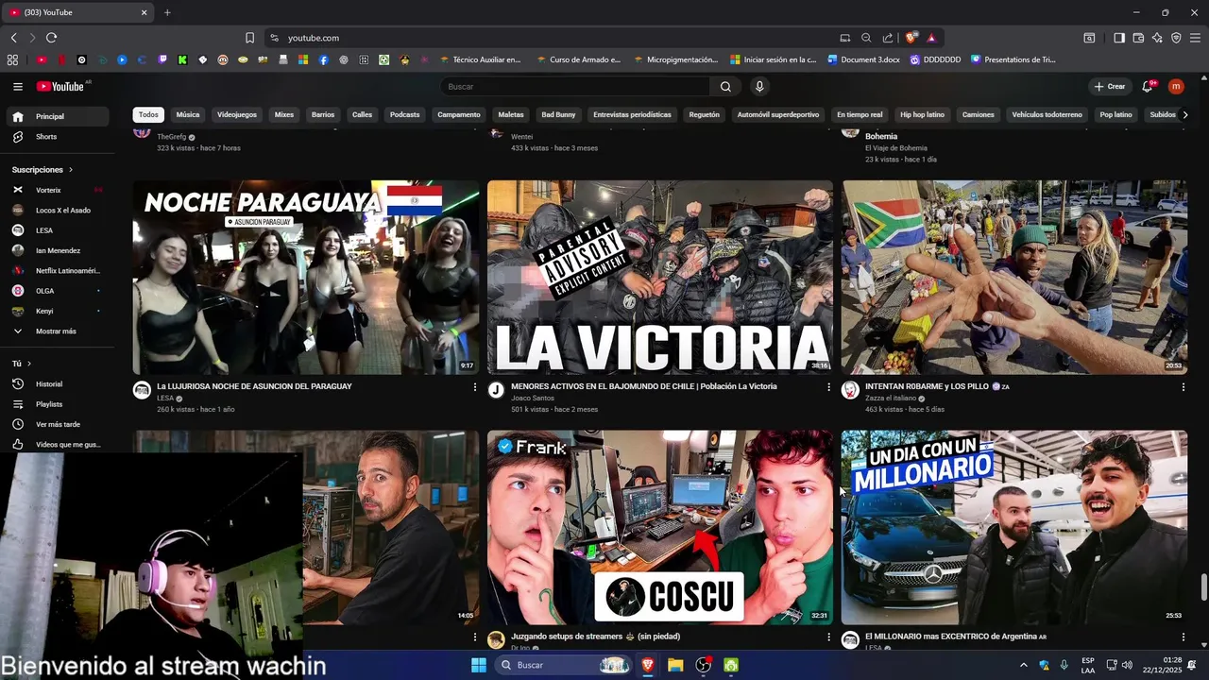The height and width of the screenshot is (680, 1209).
Task: Click the Crear button
Action: (1110, 86)
